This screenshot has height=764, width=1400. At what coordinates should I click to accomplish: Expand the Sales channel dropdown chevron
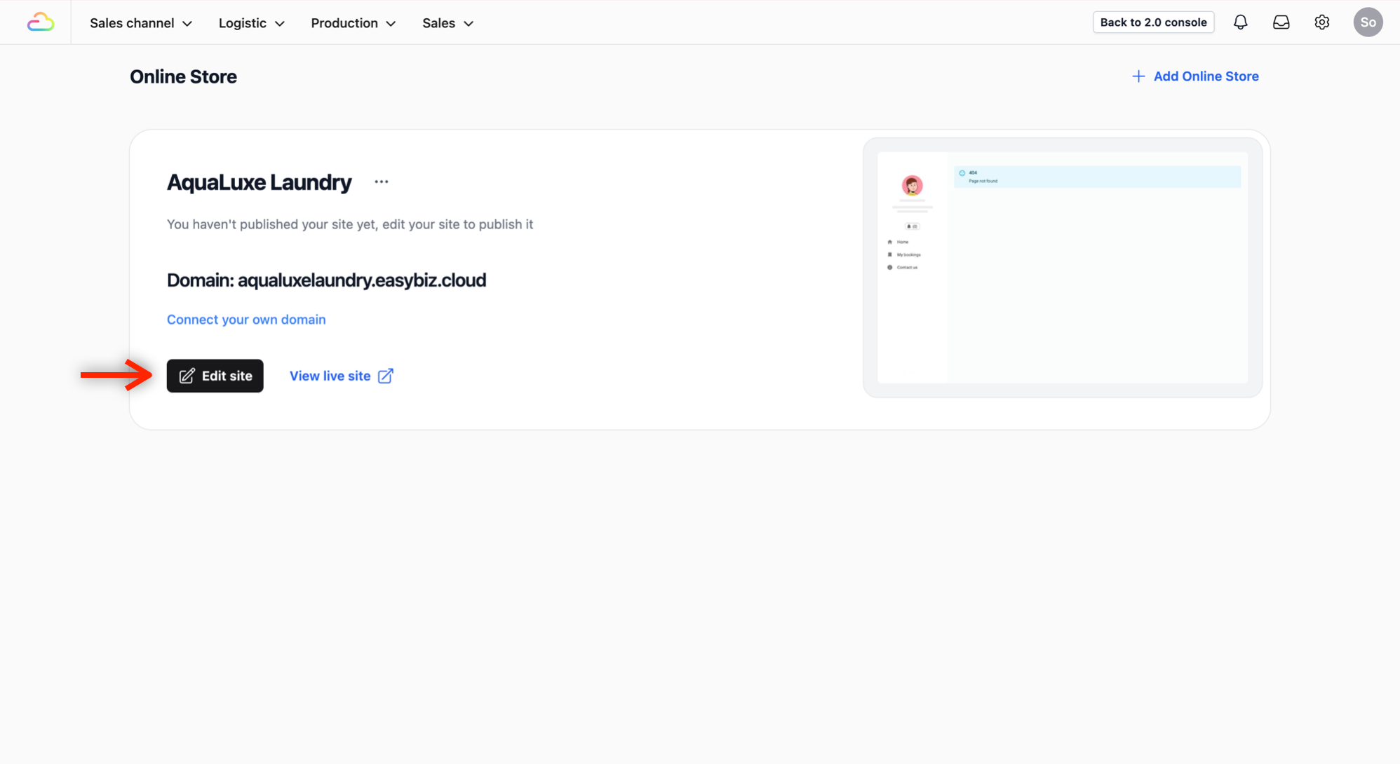[x=187, y=24]
